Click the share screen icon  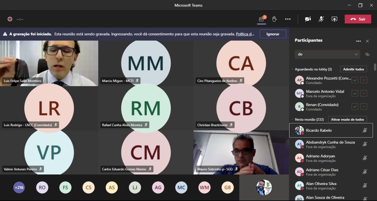(x=334, y=19)
